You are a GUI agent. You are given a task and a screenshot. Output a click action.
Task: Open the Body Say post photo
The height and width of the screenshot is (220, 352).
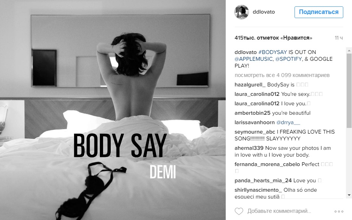(x=113, y=110)
